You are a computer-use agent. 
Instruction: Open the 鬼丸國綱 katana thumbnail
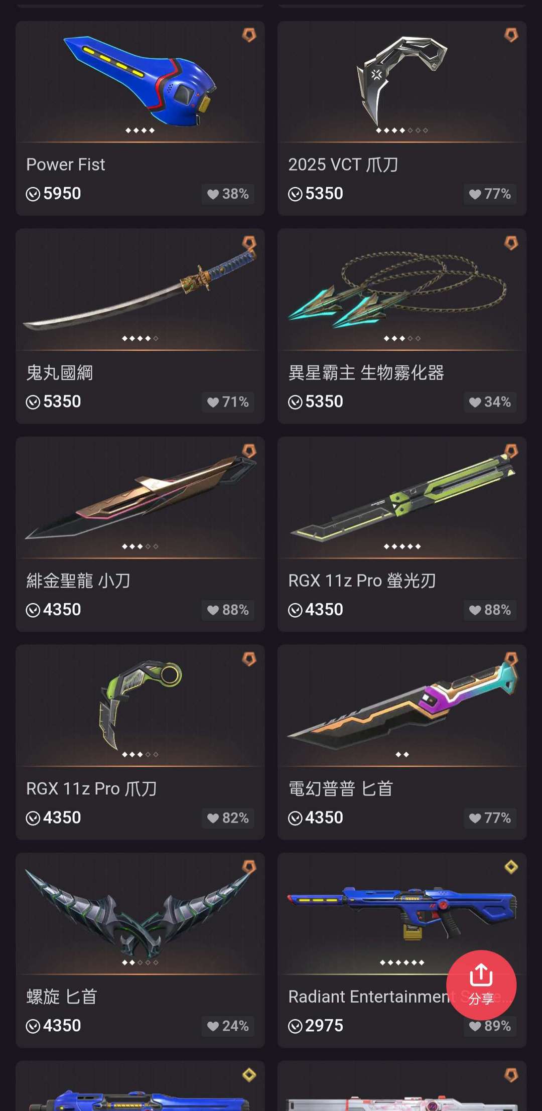click(x=140, y=289)
